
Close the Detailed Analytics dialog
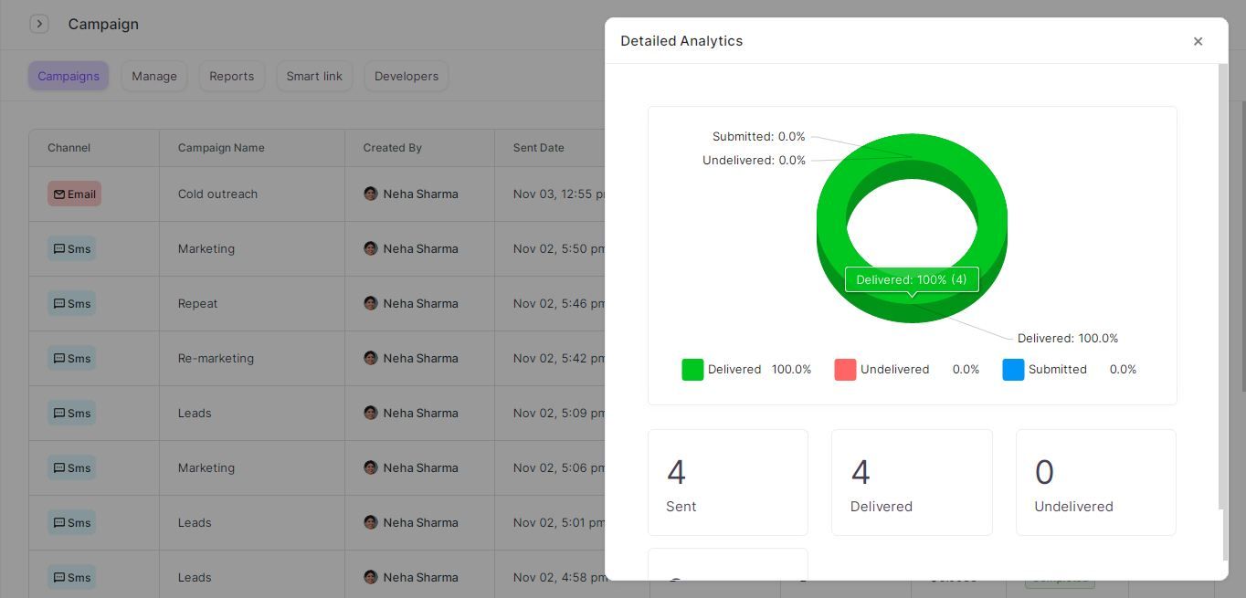tap(1198, 41)
